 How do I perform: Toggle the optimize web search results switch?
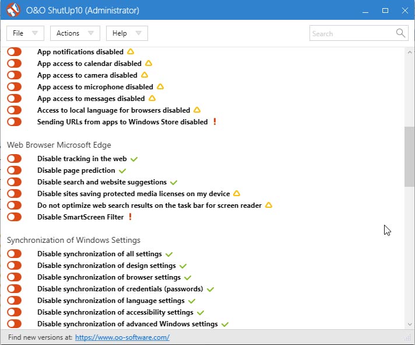pos(15,205)
